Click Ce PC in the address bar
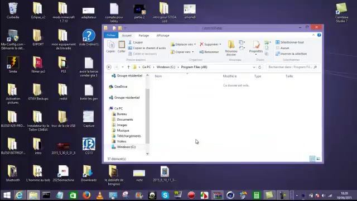 coord(146,67)
